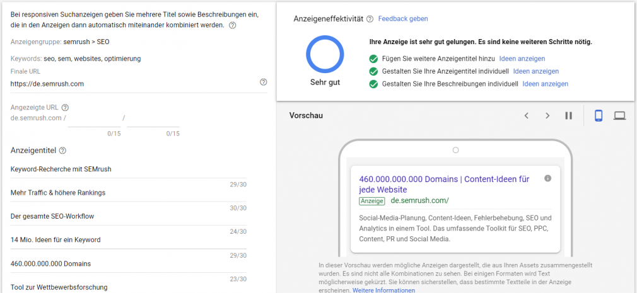The width and height of the screenshot is (637, 293).
Task: Click green checkmark for Gestalten Sie Ihre Anzeigentitel
Action: (x=373, y=72)
